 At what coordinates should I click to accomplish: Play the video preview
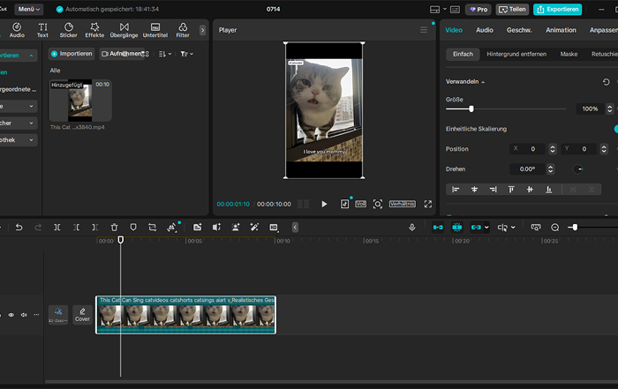pyautogui.click(x=324, y=204)
